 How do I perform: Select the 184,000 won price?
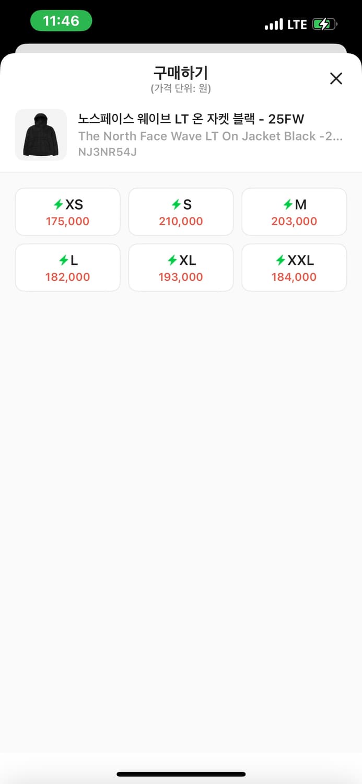(294, 277)
